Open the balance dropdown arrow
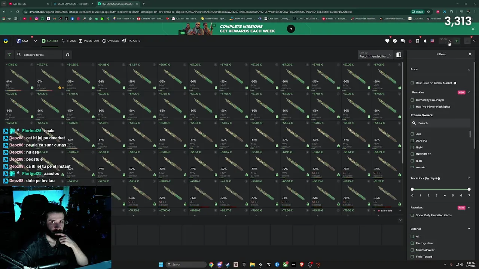The width and height of the screenshot is (479, 269). [450, 41]
